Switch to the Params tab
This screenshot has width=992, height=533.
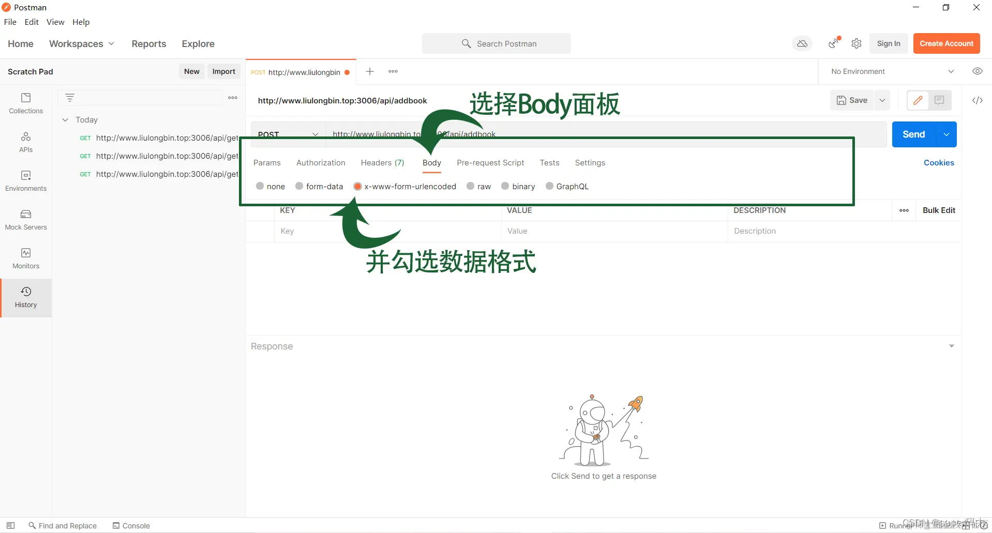(267, 163)
